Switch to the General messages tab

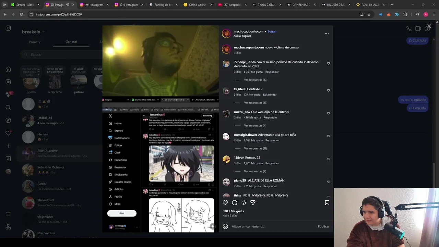point(71,42)
